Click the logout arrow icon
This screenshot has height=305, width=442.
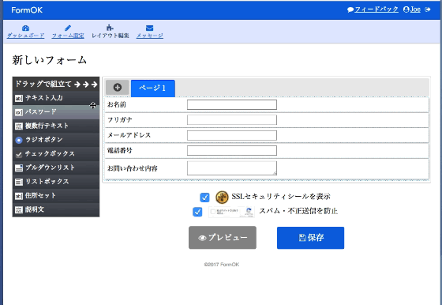click(x=428, y=9)
